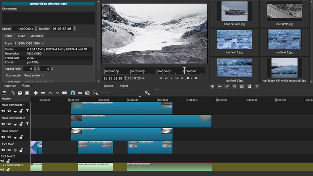Lock the Main composite 1 track
The width and height of the screenshot is (313, 176).
coord(21,111)
